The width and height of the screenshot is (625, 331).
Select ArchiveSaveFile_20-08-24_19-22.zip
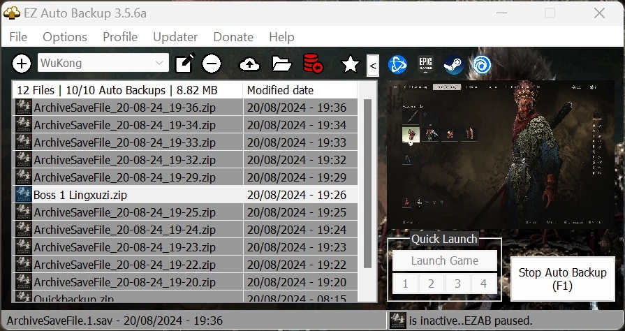pyautogui.click(x=185, y=265)
